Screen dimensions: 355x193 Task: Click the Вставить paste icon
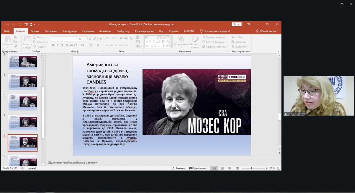pyautogui.click(x=7, y=39)
